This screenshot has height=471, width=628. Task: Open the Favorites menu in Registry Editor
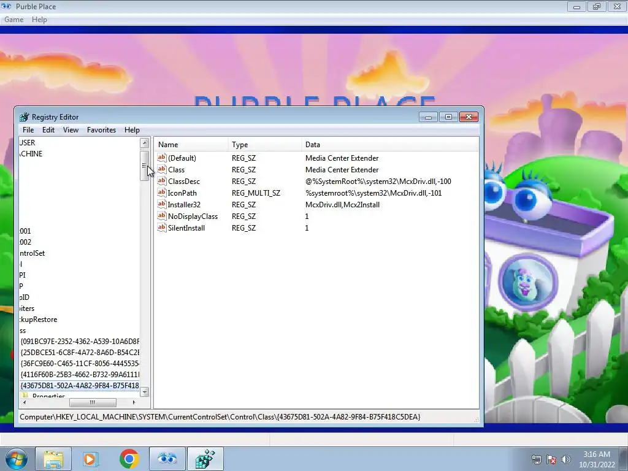(x=101, y=130)
